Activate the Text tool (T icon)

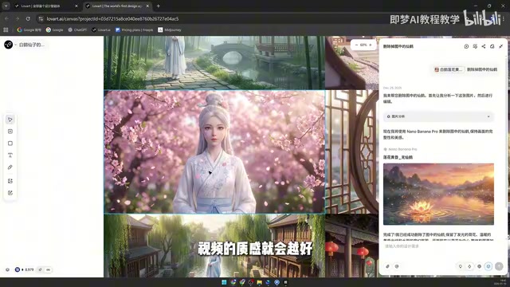(10, 155)
